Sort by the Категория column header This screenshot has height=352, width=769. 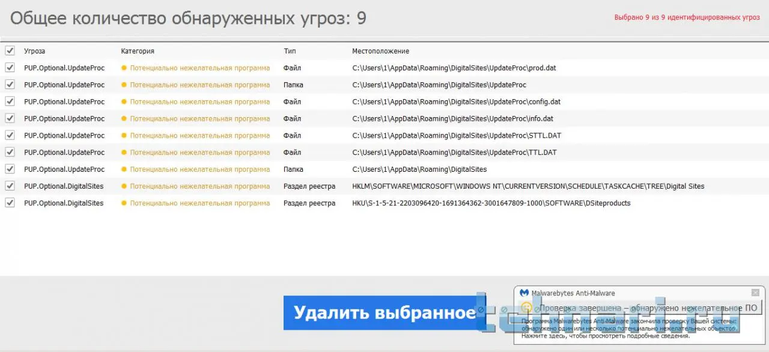(138, 51)
